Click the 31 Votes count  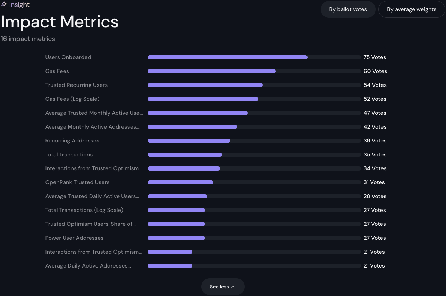[x=374, y=182]
